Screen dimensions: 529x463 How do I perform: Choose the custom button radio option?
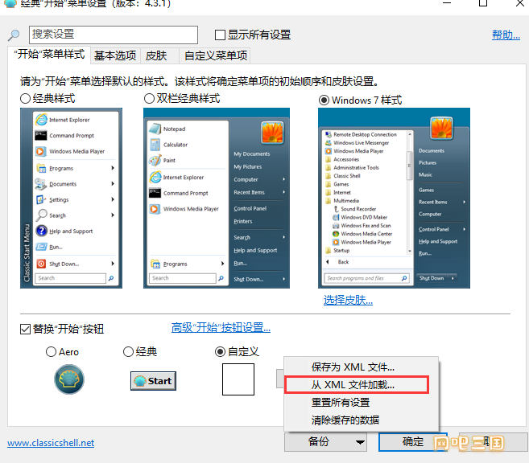pos(221,352)
